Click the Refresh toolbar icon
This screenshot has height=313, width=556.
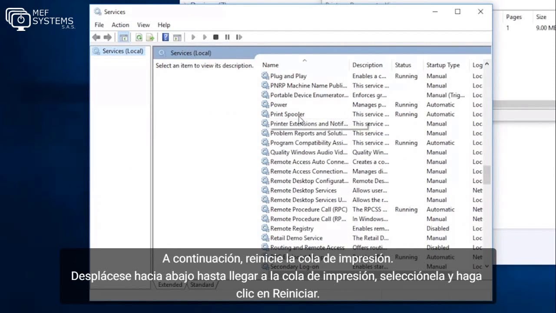click(139, 37)
